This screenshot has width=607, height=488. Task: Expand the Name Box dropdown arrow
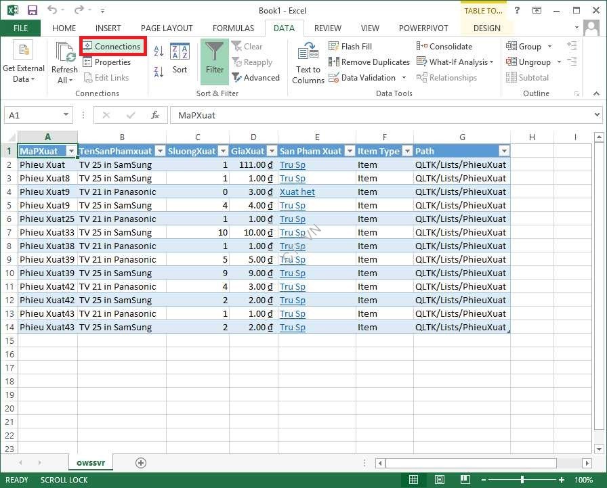(x=66, y=116)
